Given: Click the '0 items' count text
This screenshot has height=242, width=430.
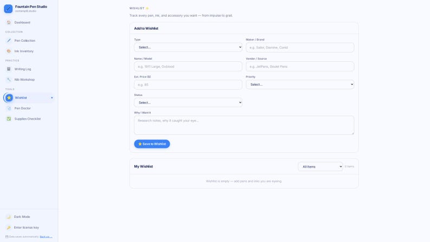Looking at the screenshot, I should pos(349,166).
